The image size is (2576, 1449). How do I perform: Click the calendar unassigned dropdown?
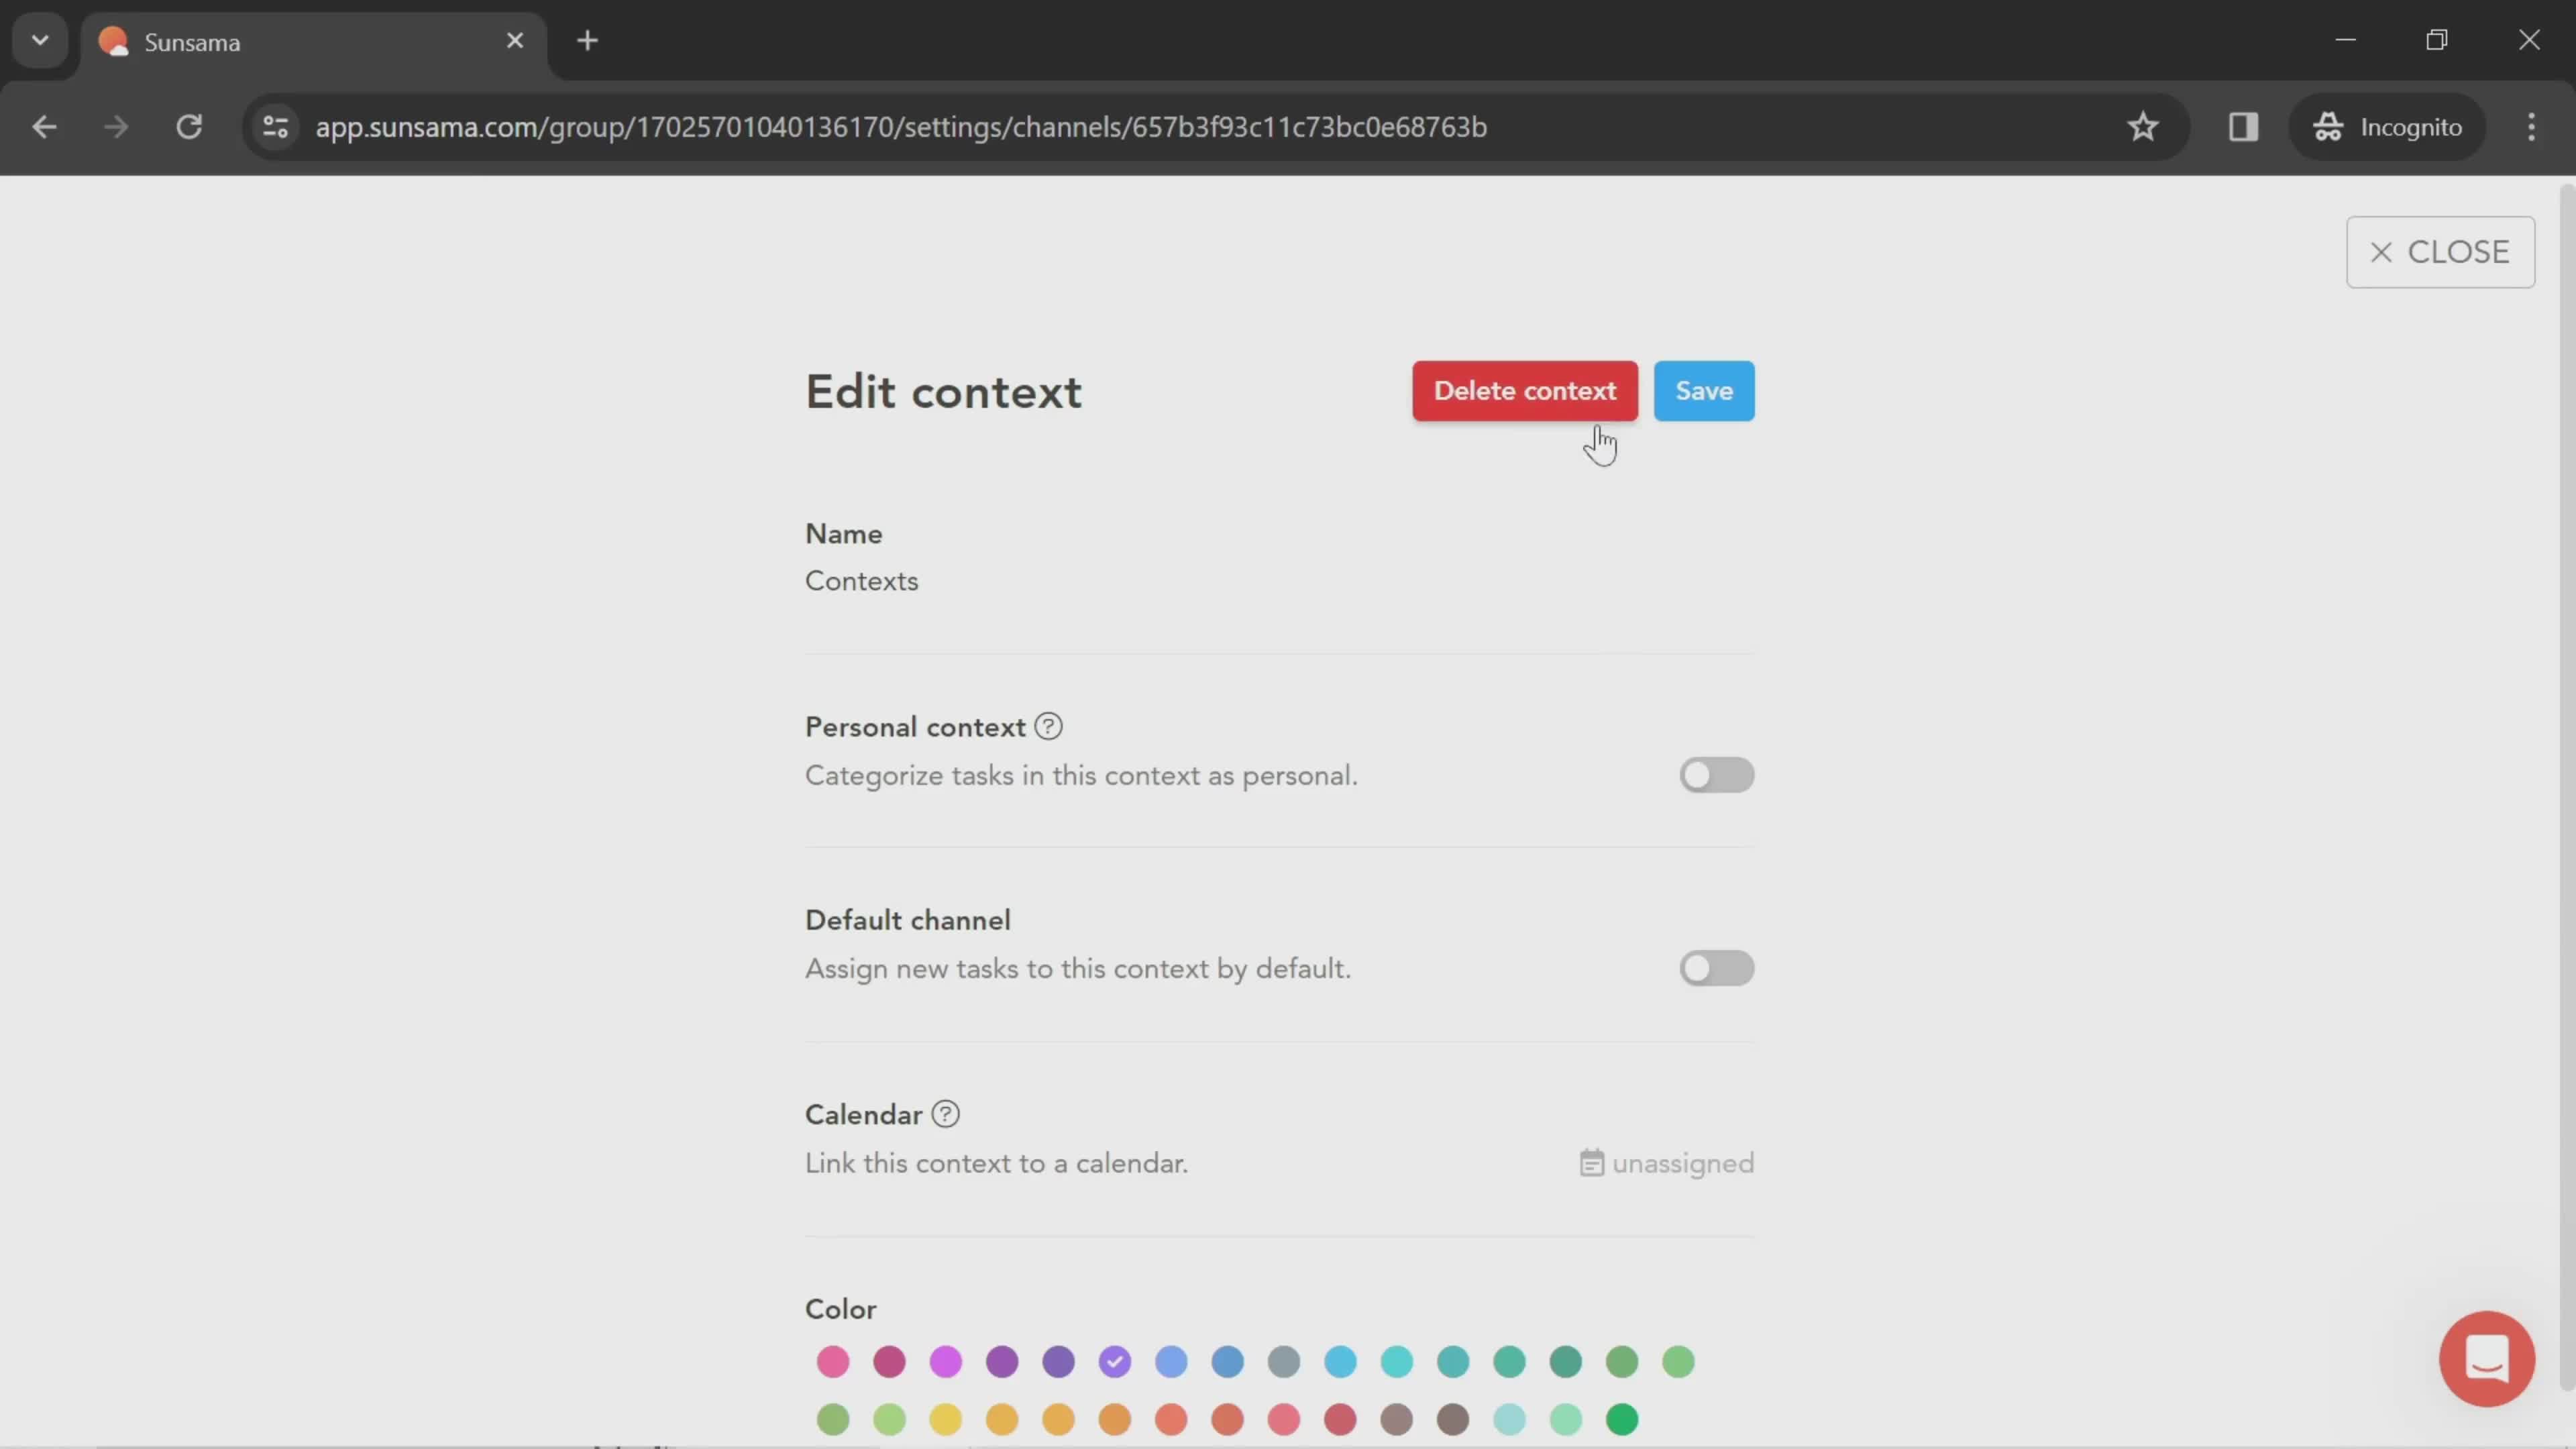(1663, 1163)
